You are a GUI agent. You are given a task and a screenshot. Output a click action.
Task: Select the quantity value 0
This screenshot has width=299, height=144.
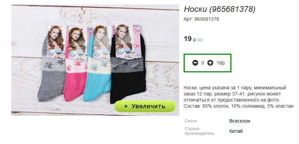pyautogui.click(x=202, y=63)
